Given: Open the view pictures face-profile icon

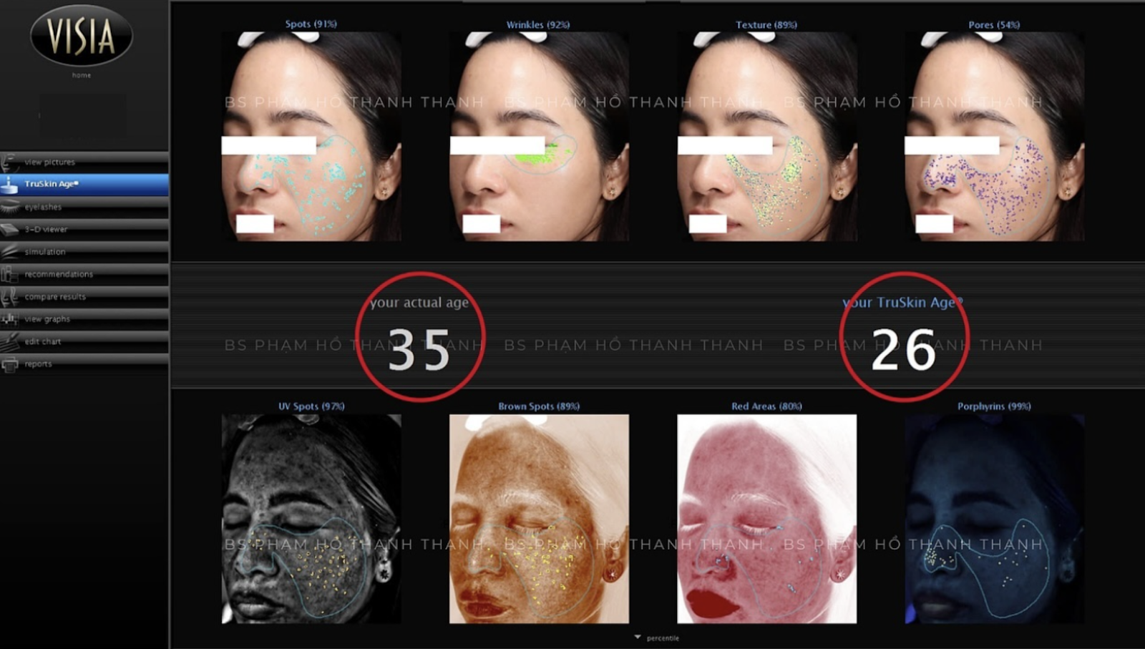Looking at the screenshot, I should (x=9, y=162).
